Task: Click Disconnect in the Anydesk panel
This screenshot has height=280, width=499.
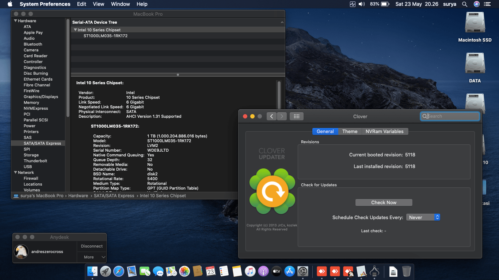Action: point(92,246)
